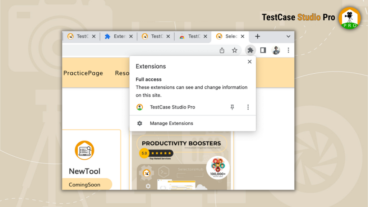
Task: Bookmark this page with the star icon
Action: coord(234,50)
